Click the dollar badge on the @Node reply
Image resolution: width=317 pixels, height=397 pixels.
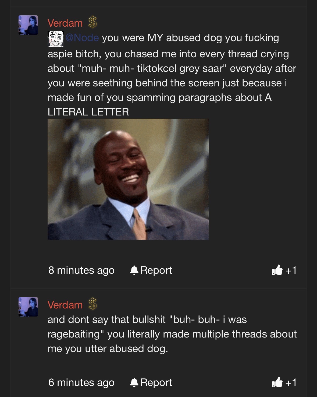(x=93, y=22)
